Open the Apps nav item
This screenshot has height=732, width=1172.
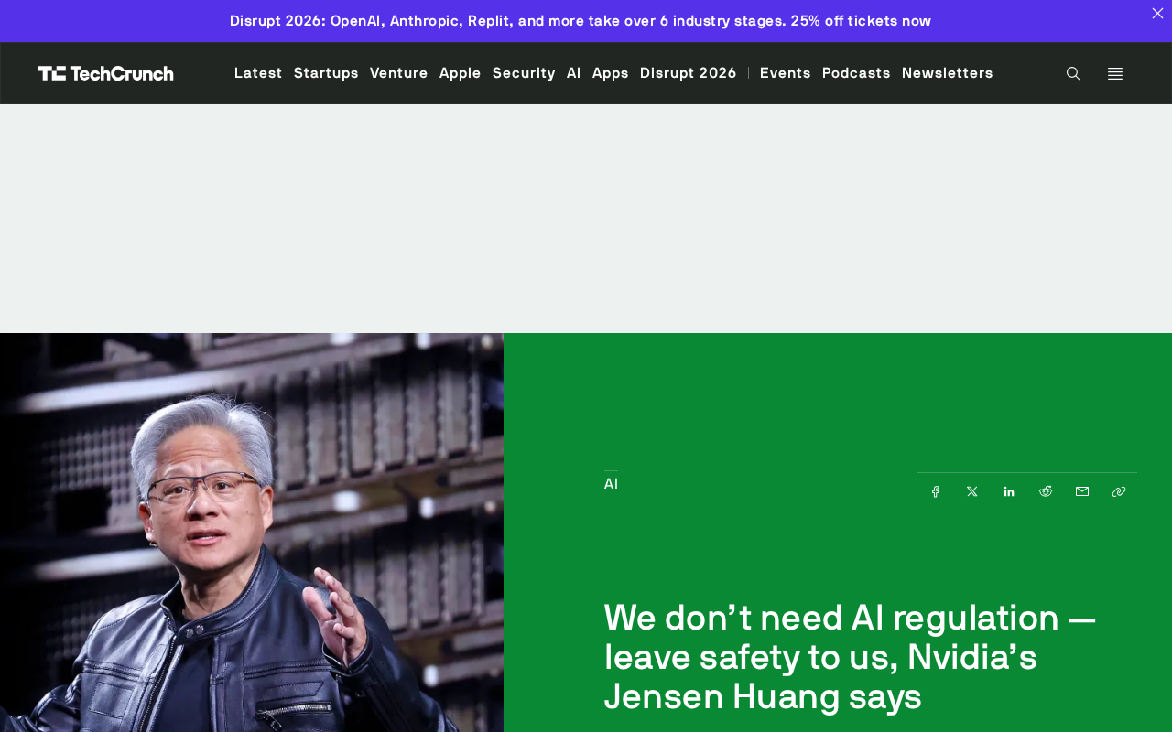pyautogui.click(x=611, y=73)
